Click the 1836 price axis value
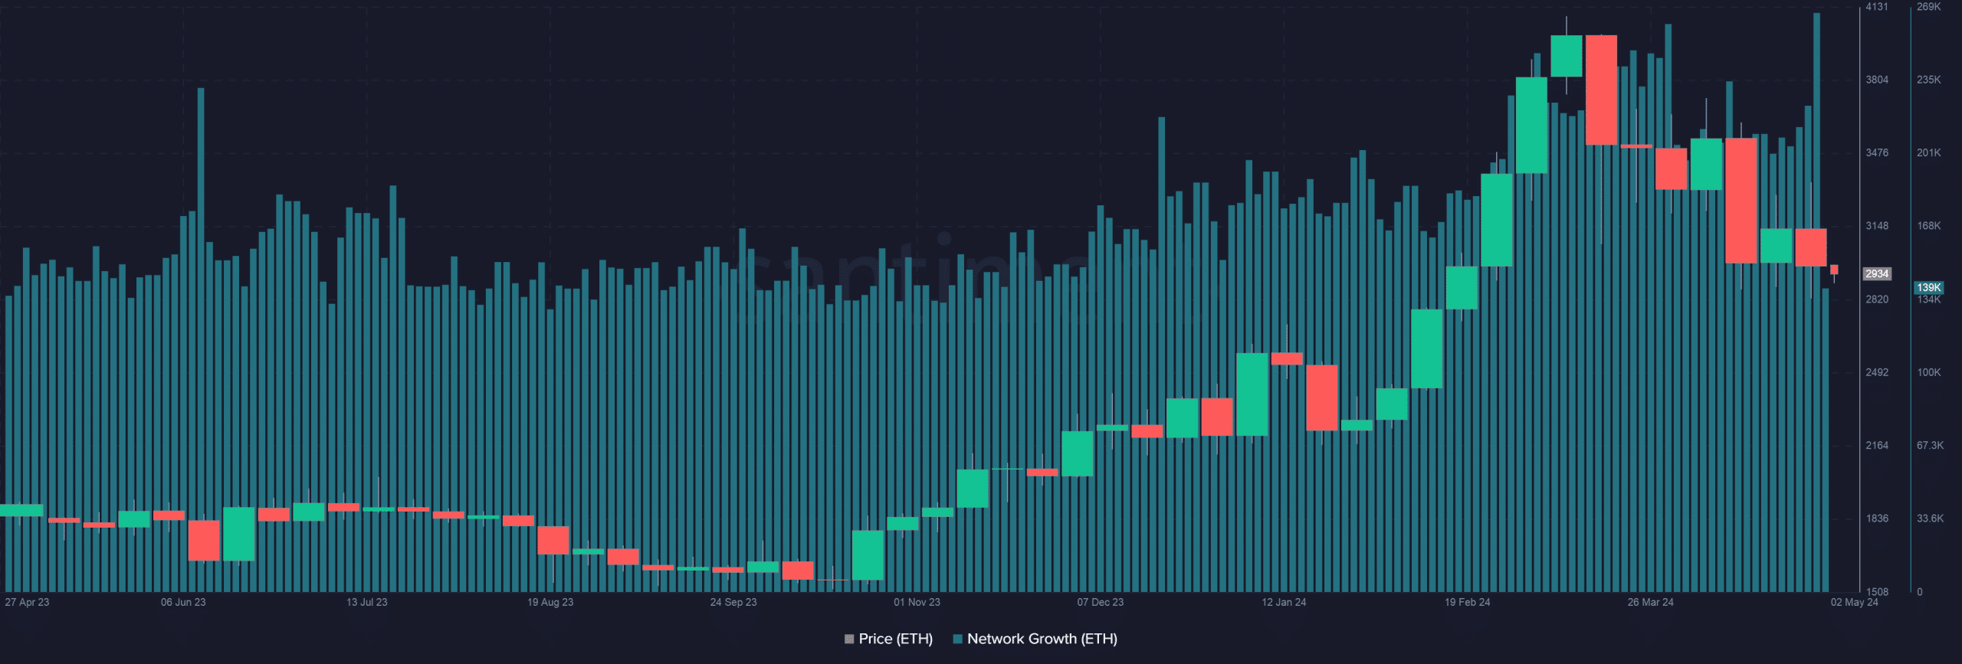The width and height of the screenshot is (1962, 664). (1877, 518)
